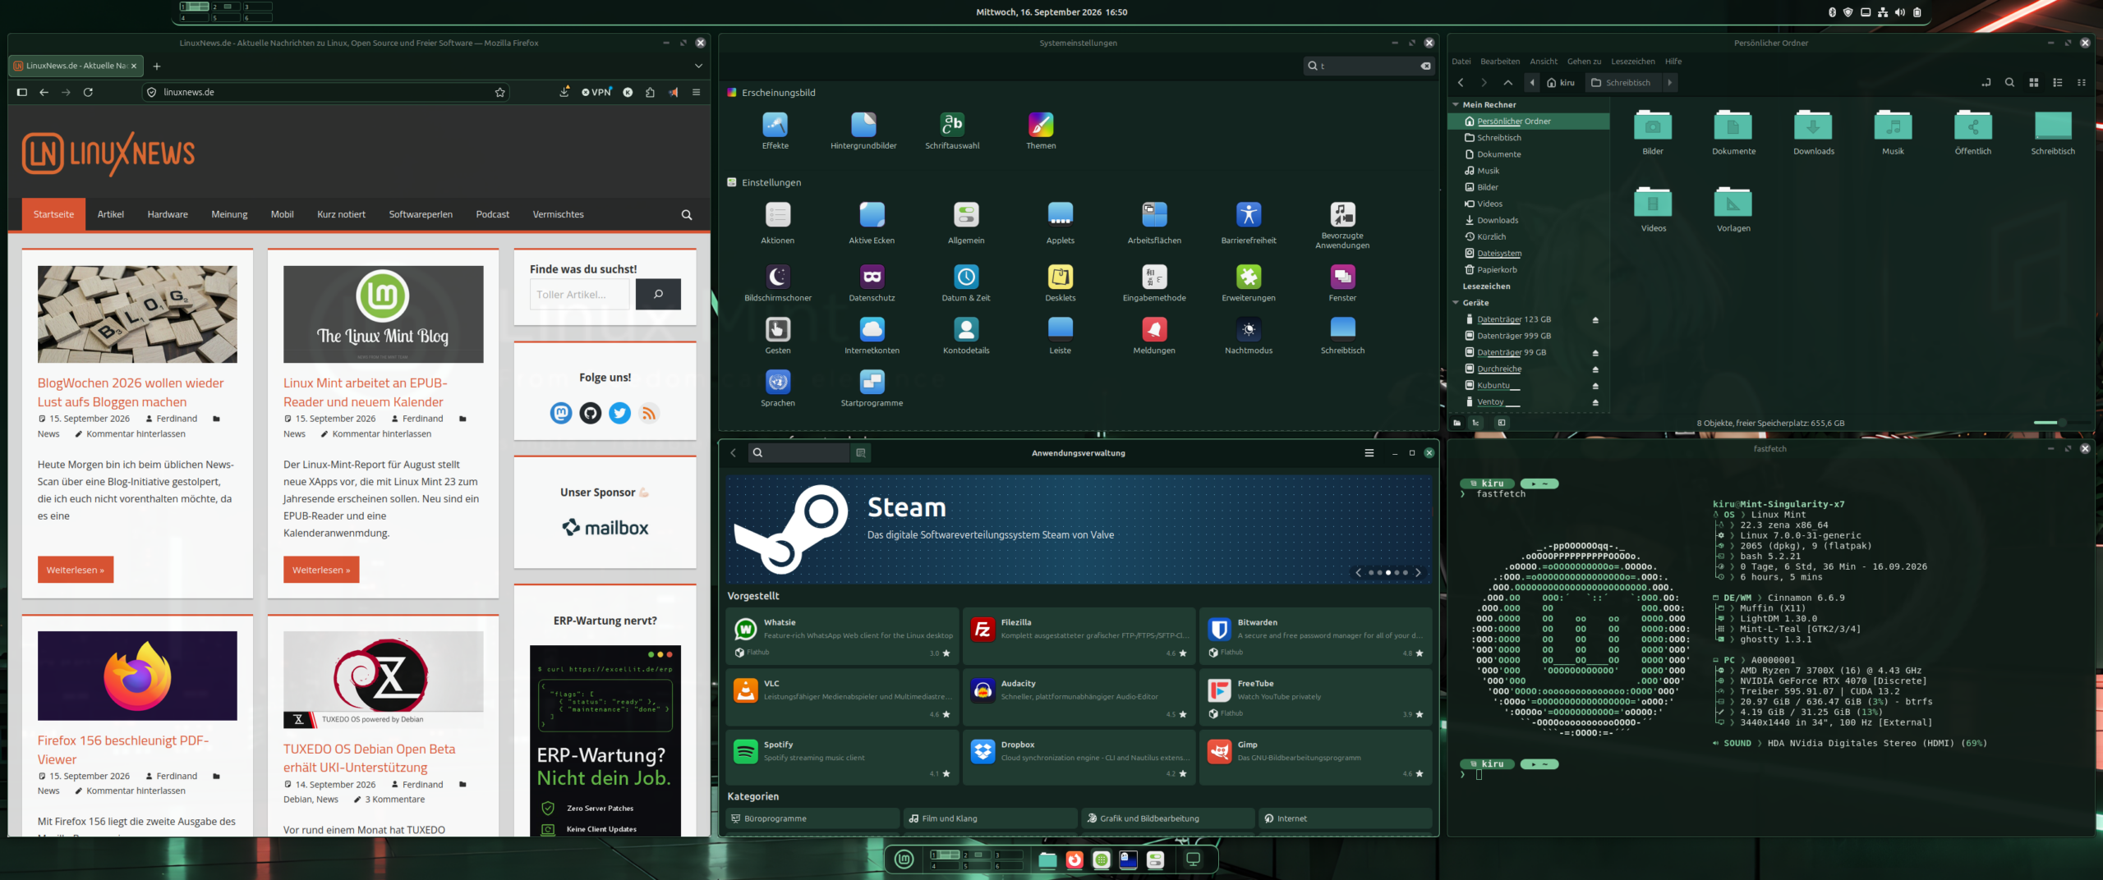Click path bar left scroll arrow
2103x880 pixels.
(1531, 82)
